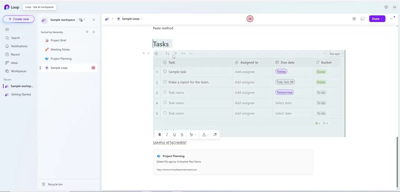Click the page view icon next to Share

pyautogui.click(x=362, y=19)
